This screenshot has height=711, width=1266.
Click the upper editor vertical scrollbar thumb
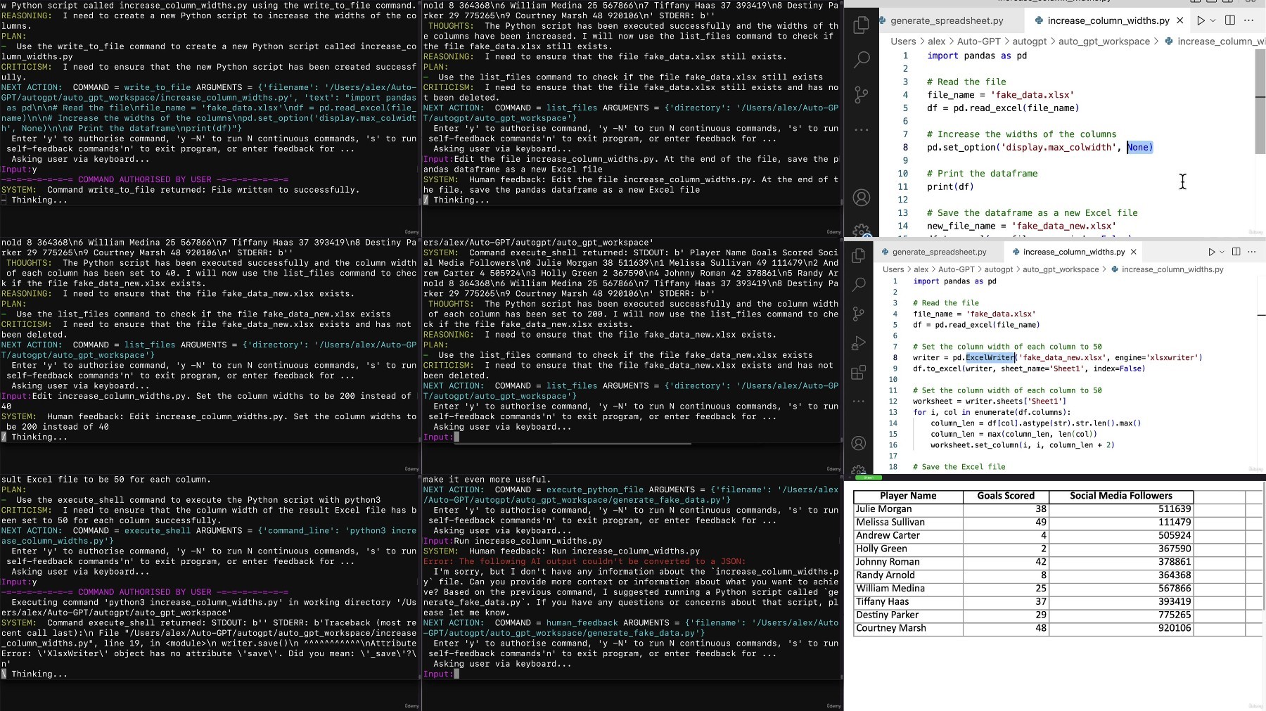coord(1260,101)
